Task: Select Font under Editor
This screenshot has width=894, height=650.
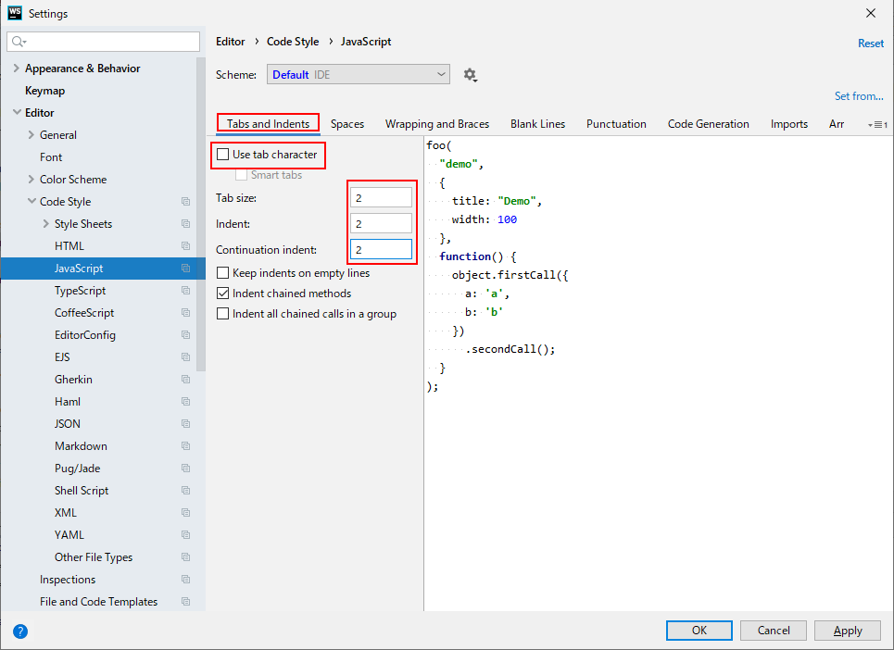Action: pos(51,157)
